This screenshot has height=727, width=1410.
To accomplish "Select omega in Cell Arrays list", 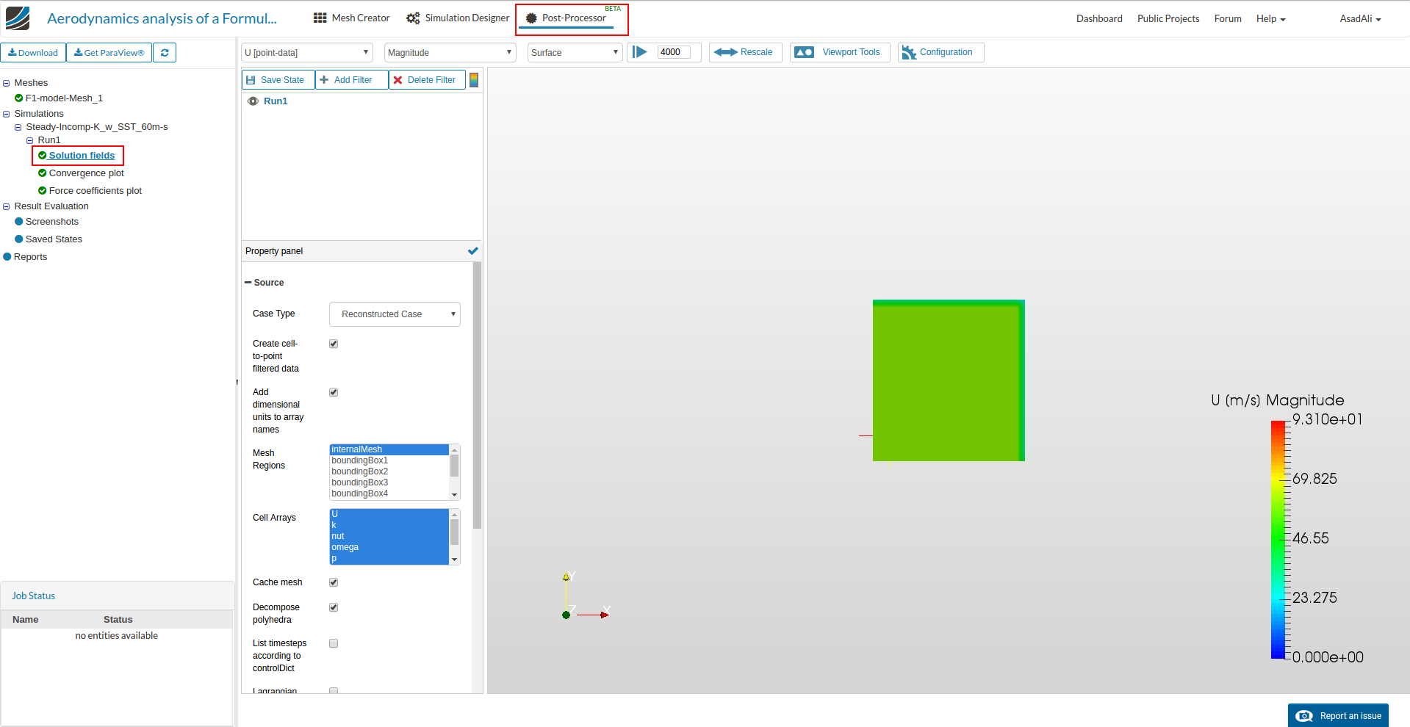I will 389,547.
